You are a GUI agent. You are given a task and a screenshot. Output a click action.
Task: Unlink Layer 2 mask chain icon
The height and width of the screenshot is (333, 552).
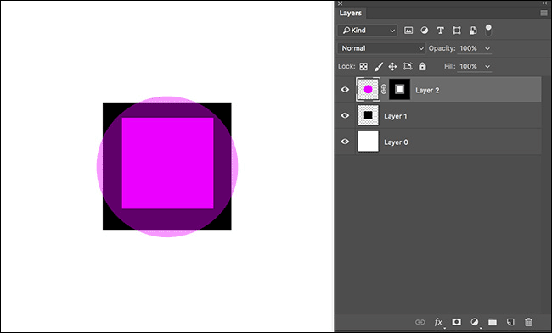[384, 90]
